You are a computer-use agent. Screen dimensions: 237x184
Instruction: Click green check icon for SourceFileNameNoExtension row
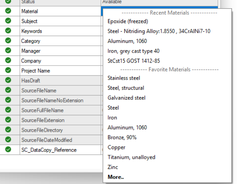[8, 100]
